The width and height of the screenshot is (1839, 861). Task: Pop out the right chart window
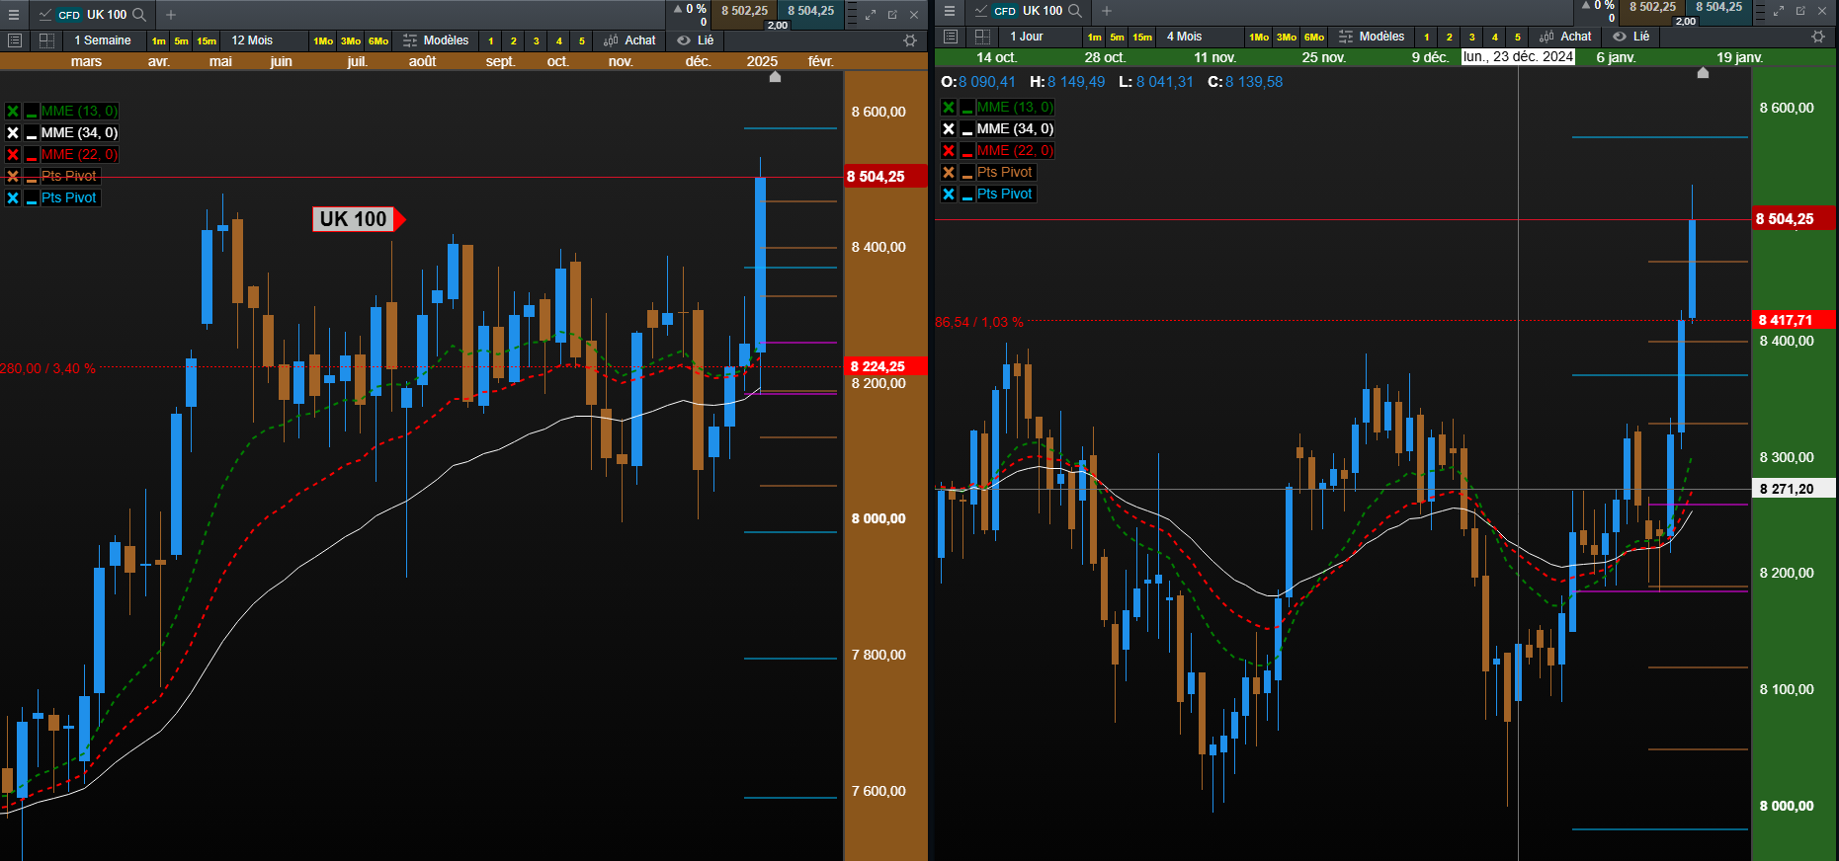tap(1800, 11)
